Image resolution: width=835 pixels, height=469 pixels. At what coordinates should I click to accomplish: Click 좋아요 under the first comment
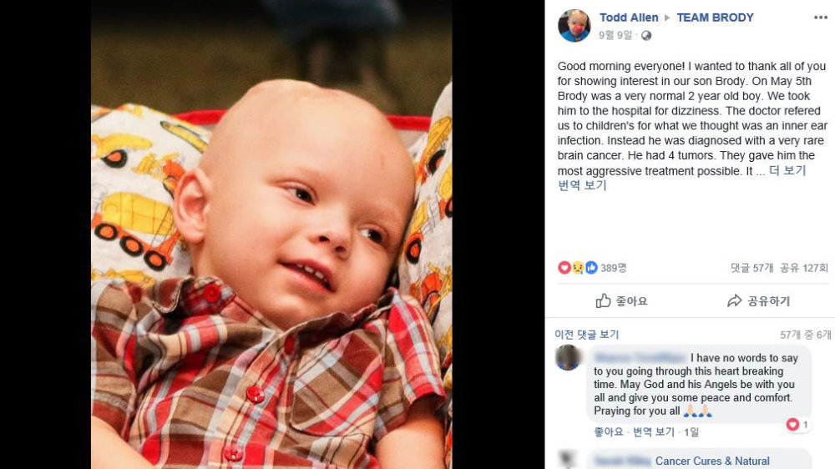608,431
